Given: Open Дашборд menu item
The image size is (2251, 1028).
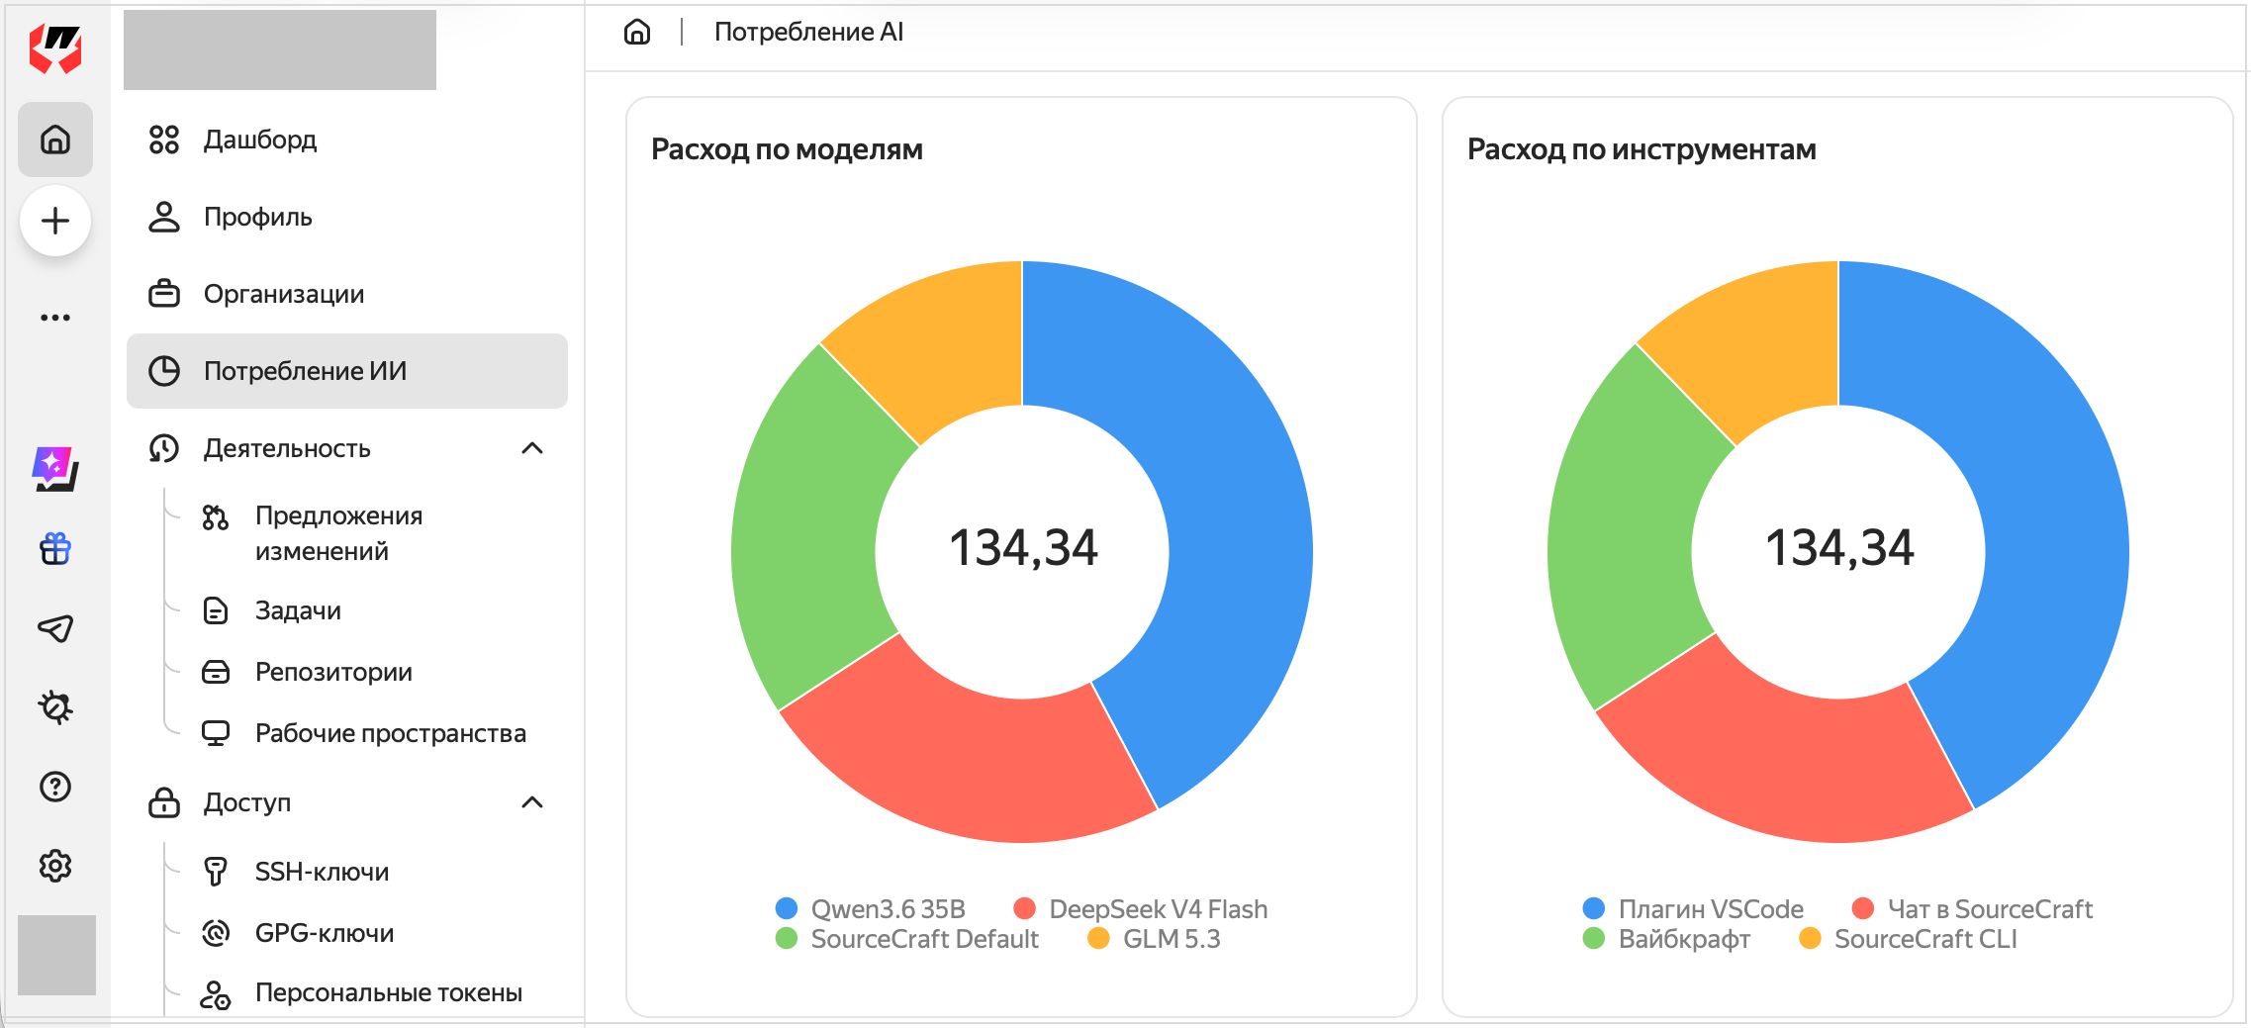Looking at the screenshot, I should 347,140.
